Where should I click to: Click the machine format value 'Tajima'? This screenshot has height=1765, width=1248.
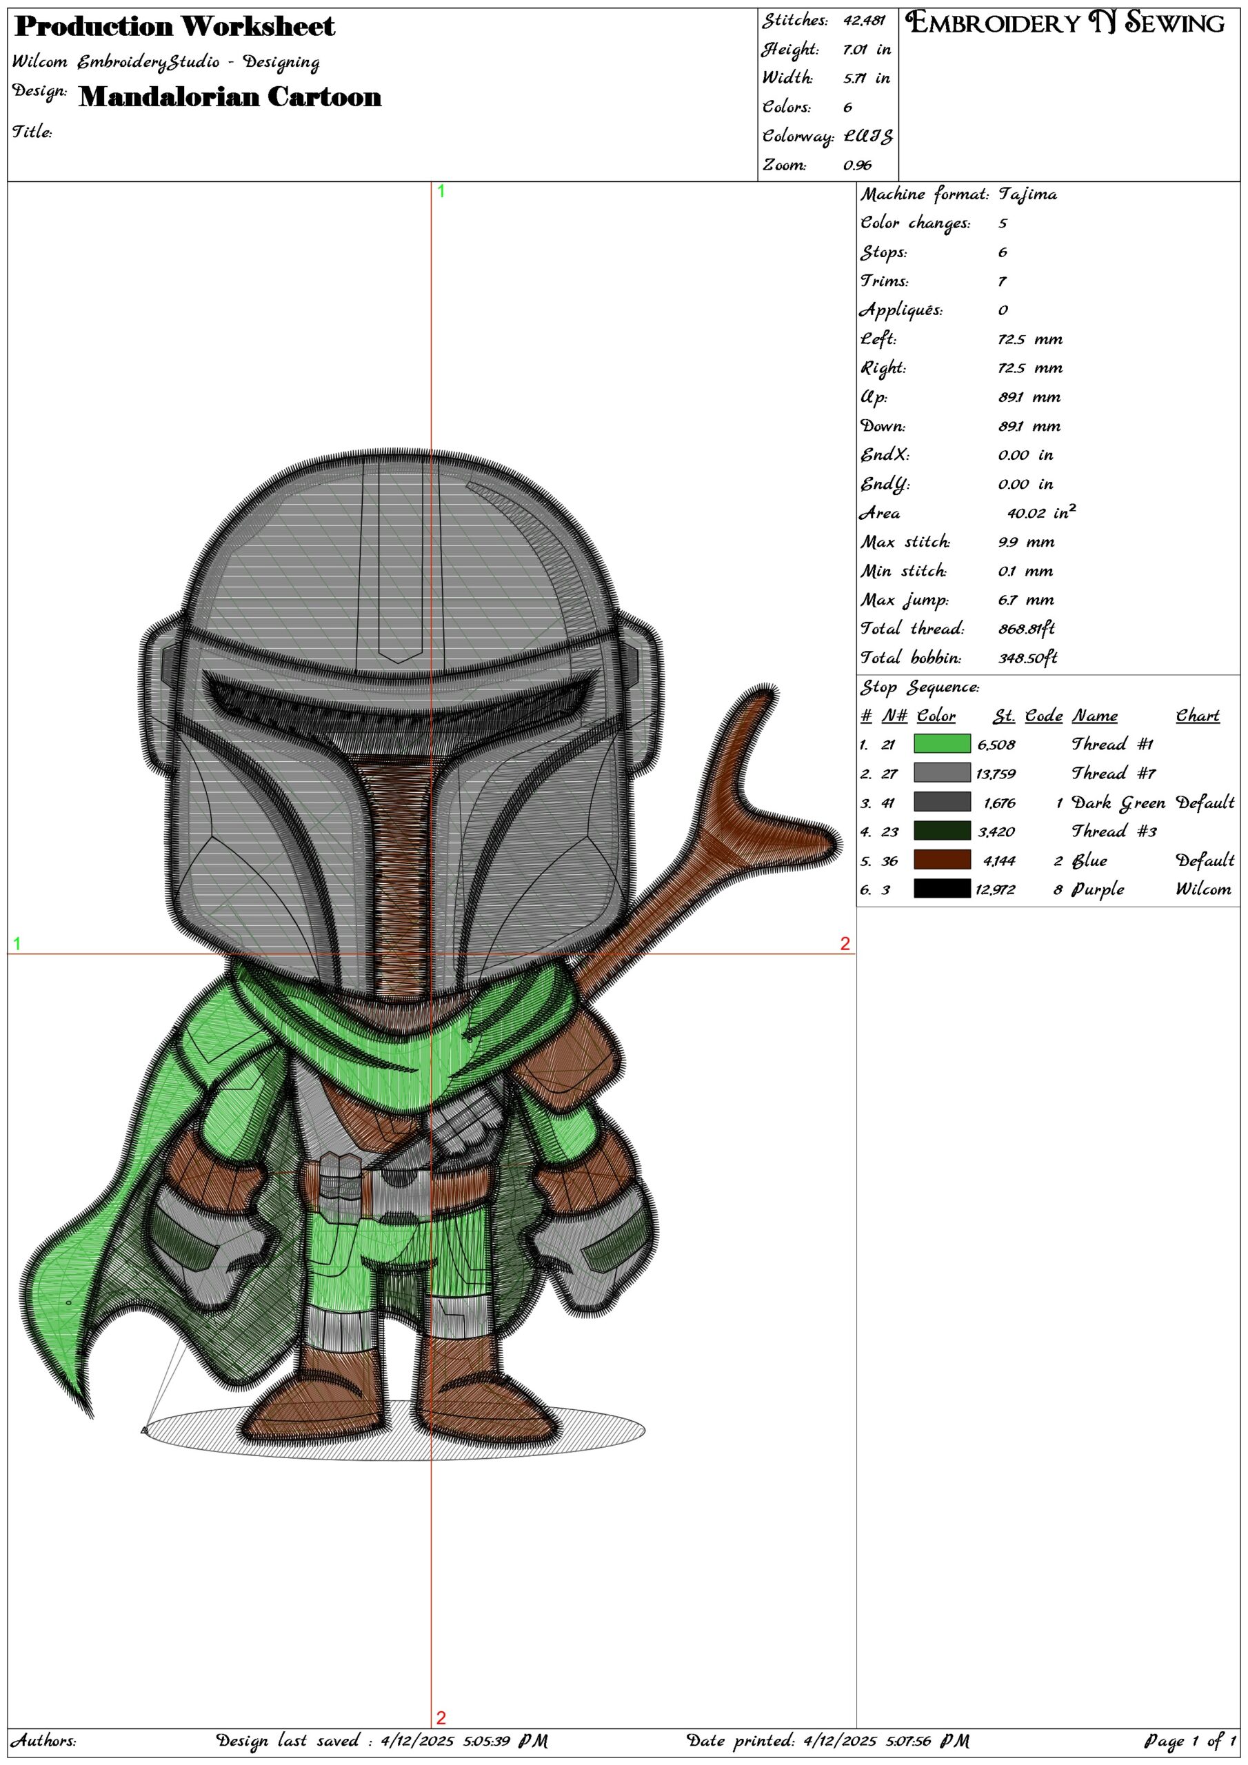(x=1027, y=194)
